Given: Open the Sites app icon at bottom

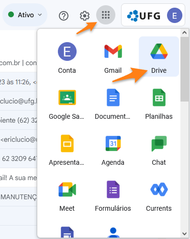Looking at the screenshot, I should 67,232.
